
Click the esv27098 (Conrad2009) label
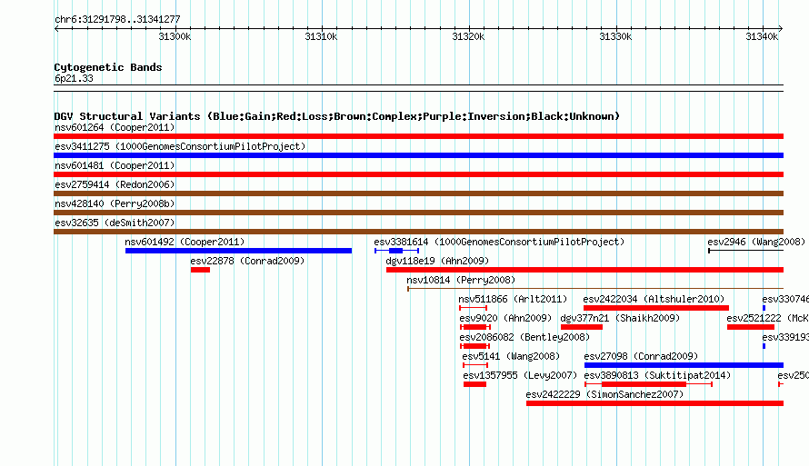[x=641, y=356]
